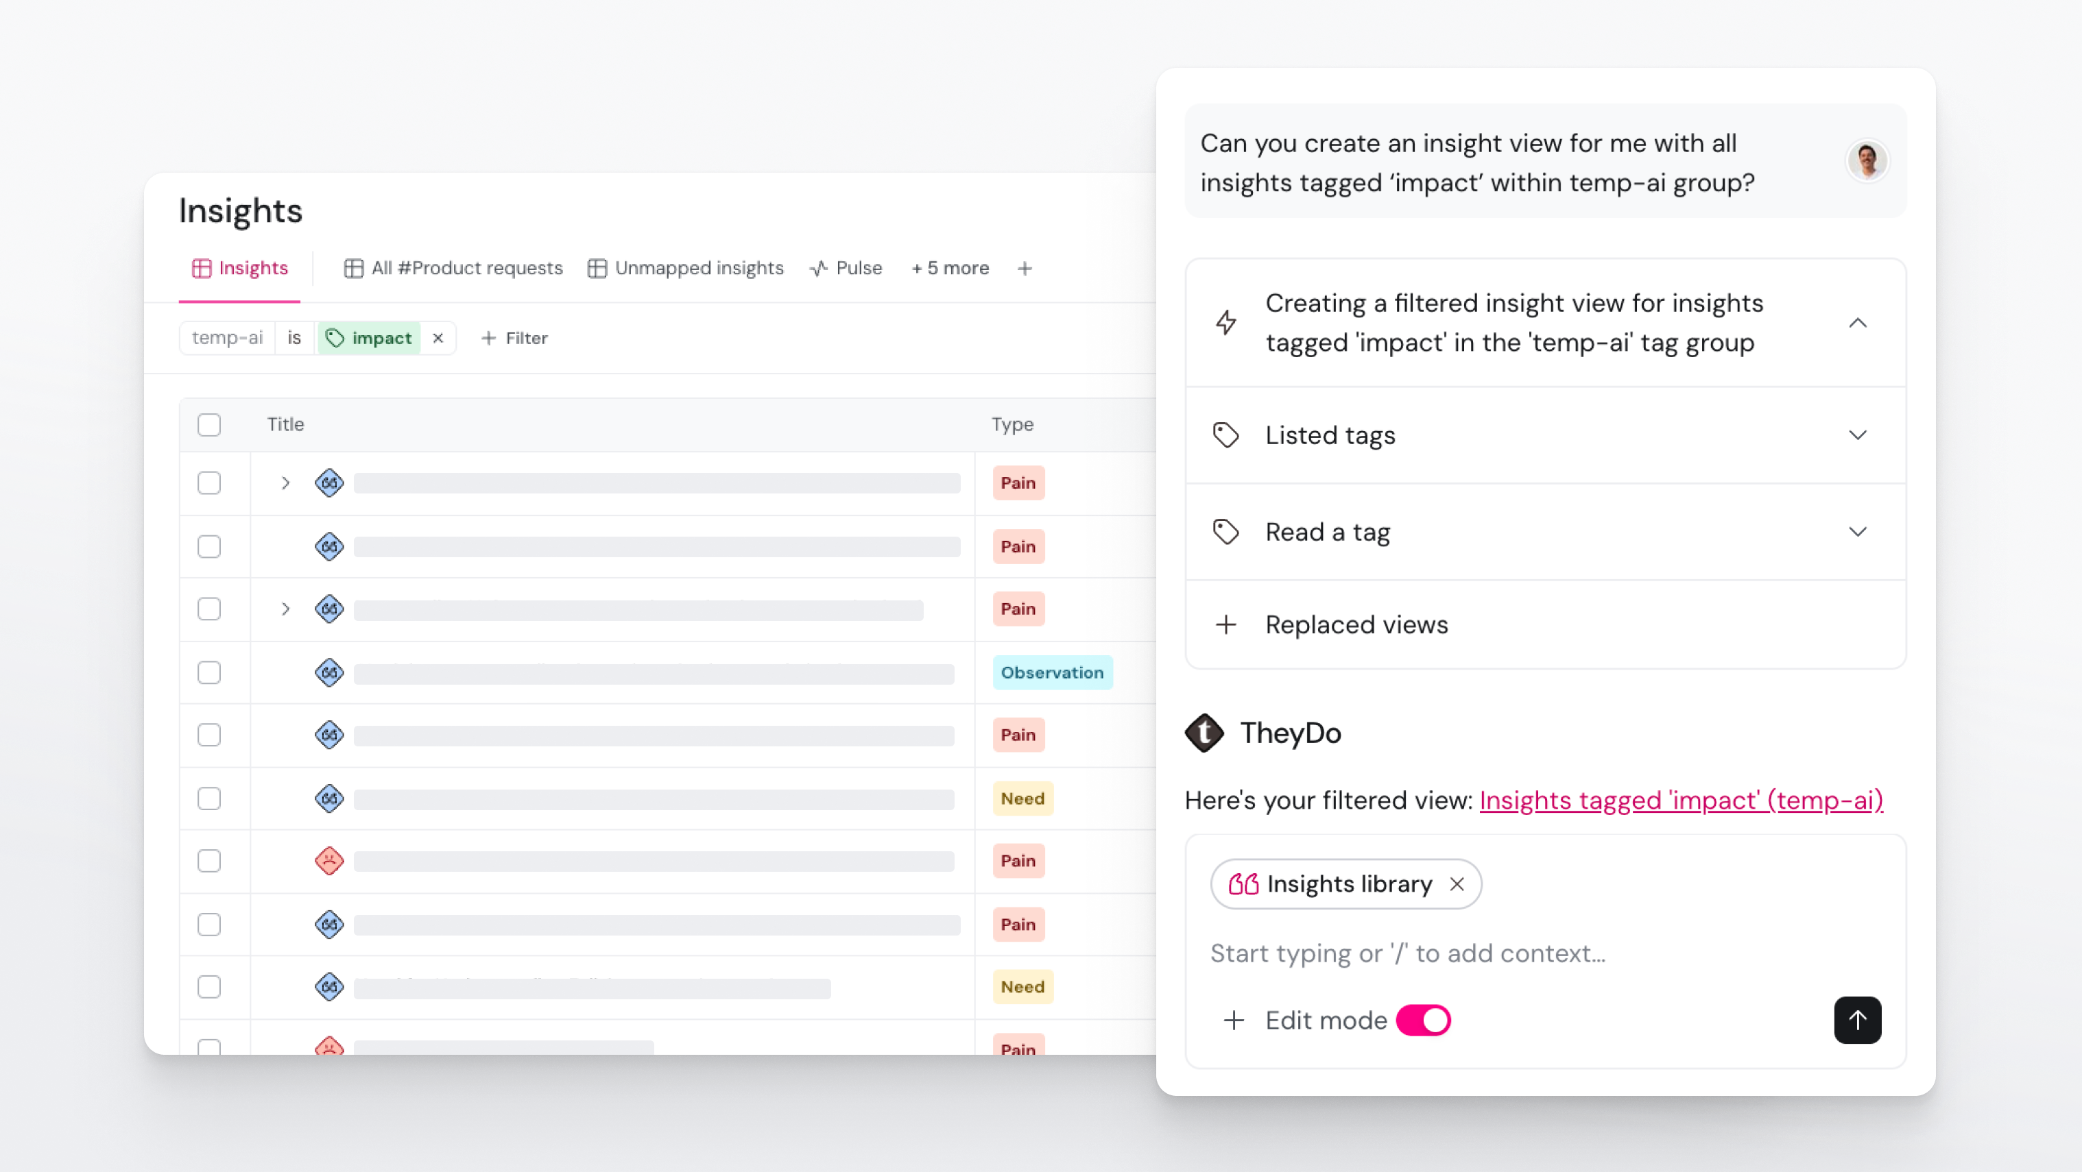This screenshot has width=2082, height=1172.
Task: Click the 'Start typing' context input field
Action: coord(1407,953)
